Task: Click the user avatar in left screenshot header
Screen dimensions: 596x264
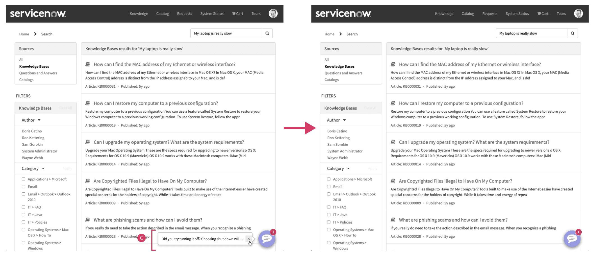Action: (273, 13)
